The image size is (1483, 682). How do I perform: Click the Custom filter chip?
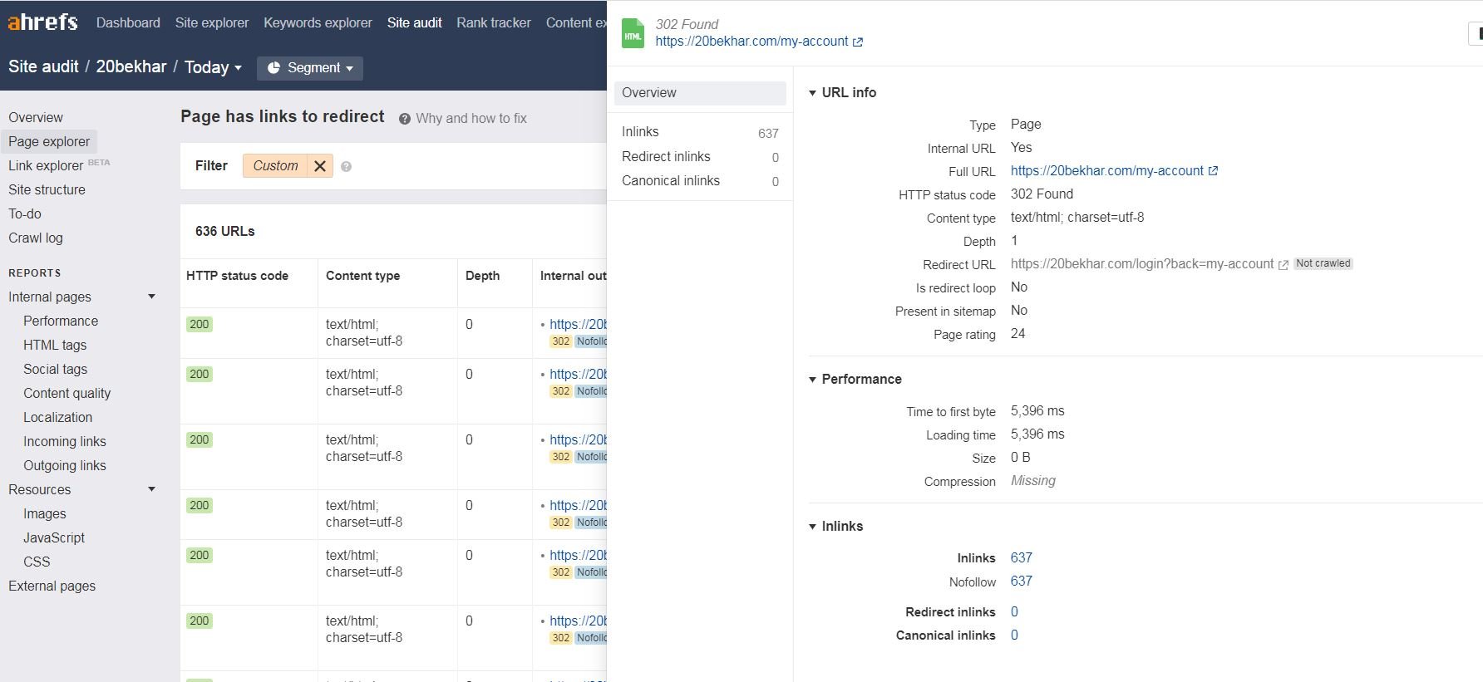(275, 166)
